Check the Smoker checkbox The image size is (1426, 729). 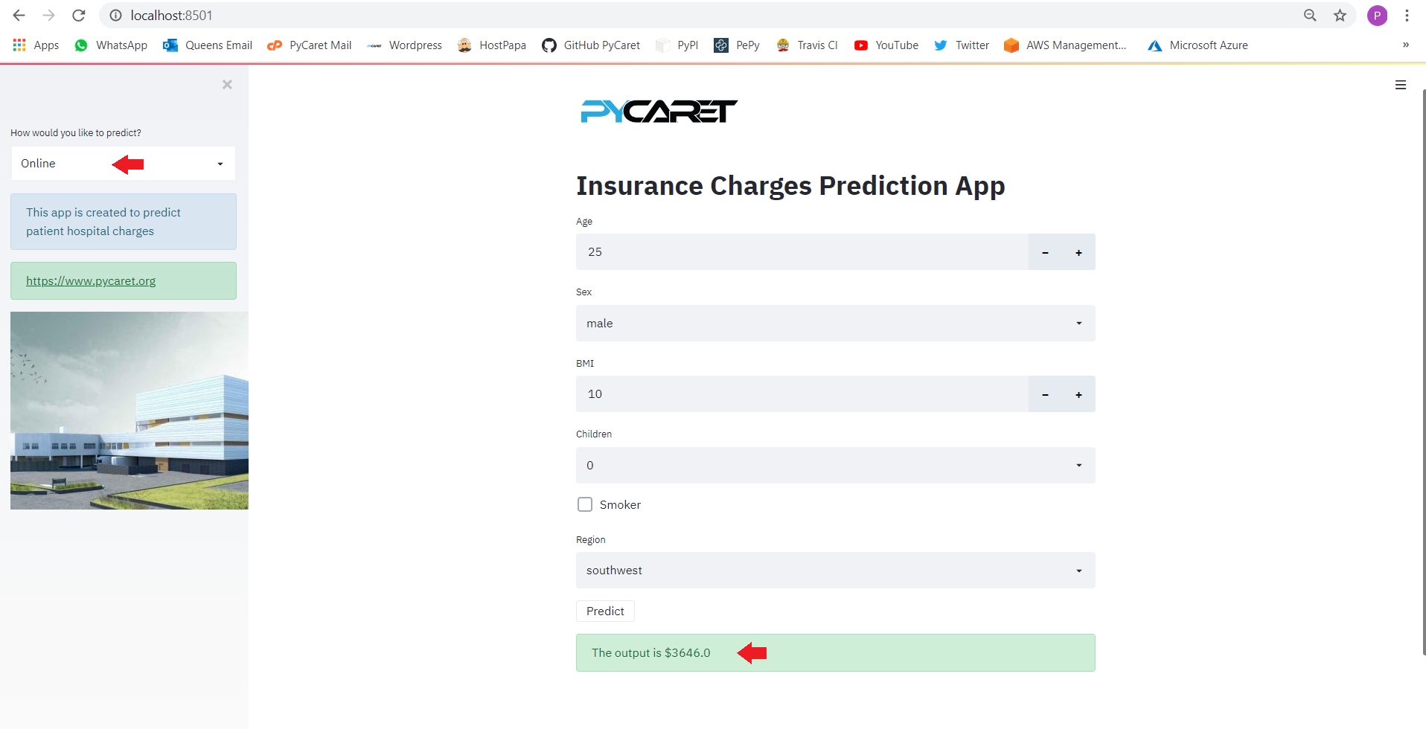click(x=585, y=504)
